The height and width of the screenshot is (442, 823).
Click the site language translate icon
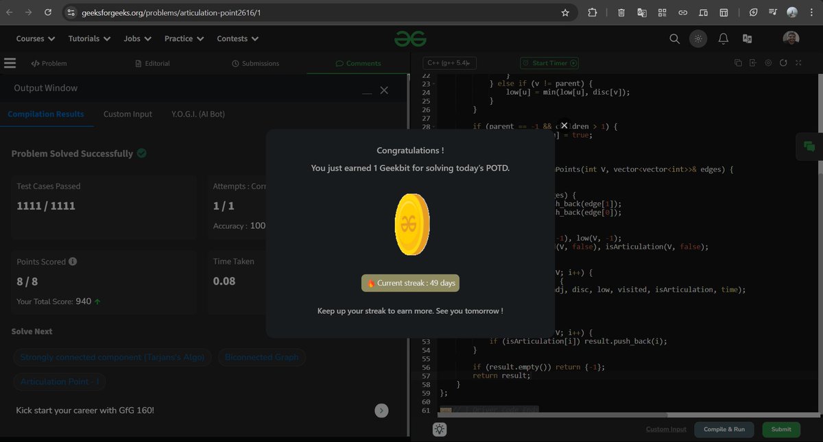(748, 39)
